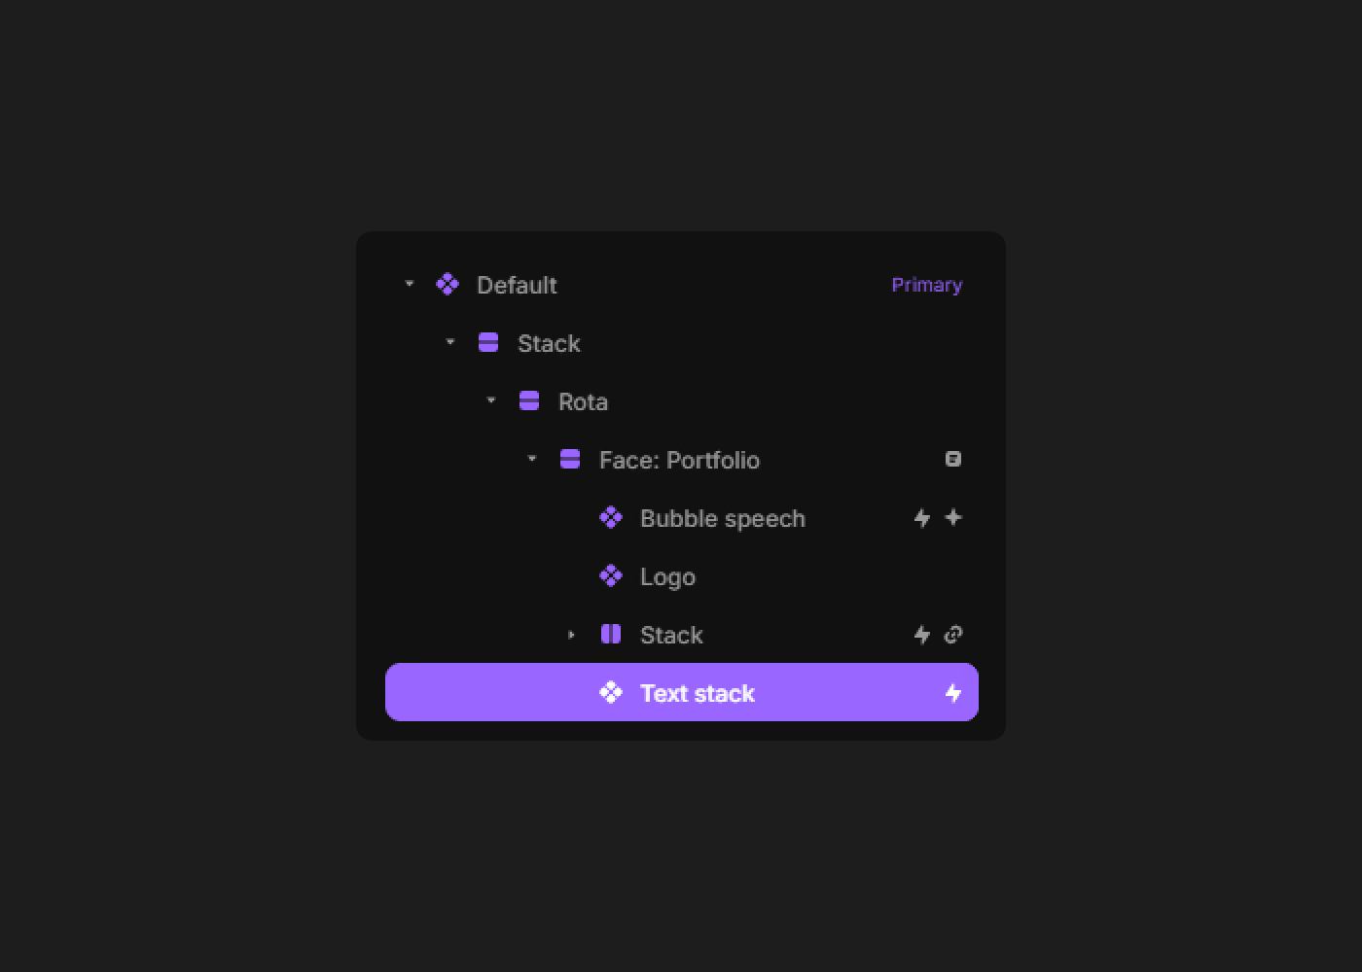1362x972 pixels.
Task: Select the Text stack layer name
Action: [x=697, y=693]
